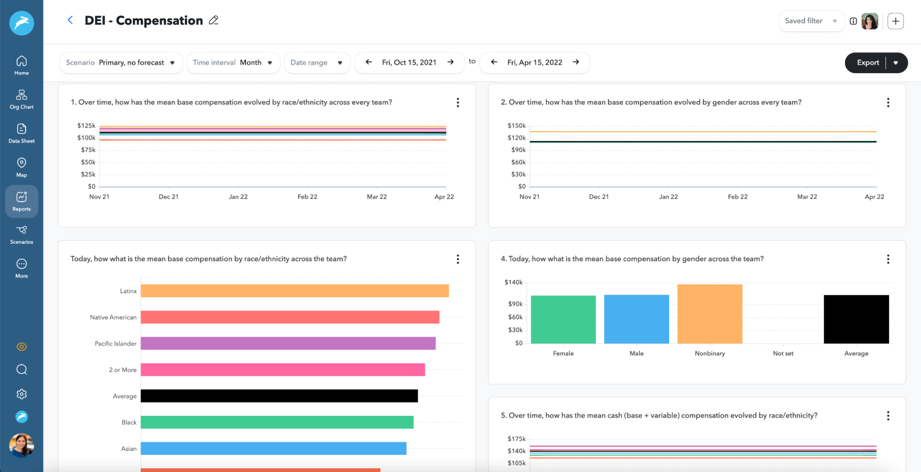Click the Export button
The image size is (921, 472).
[867, 63]
